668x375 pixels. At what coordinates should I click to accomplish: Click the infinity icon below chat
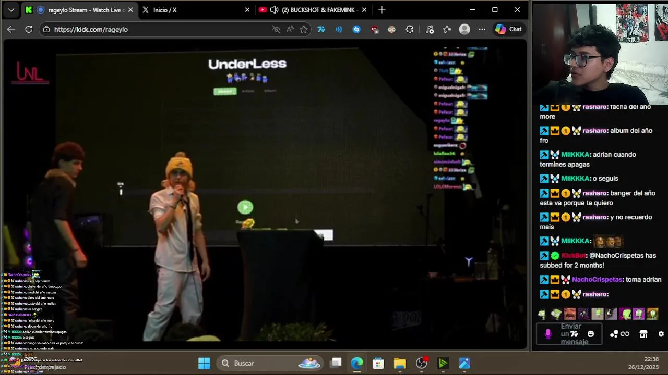pos(625,334)
